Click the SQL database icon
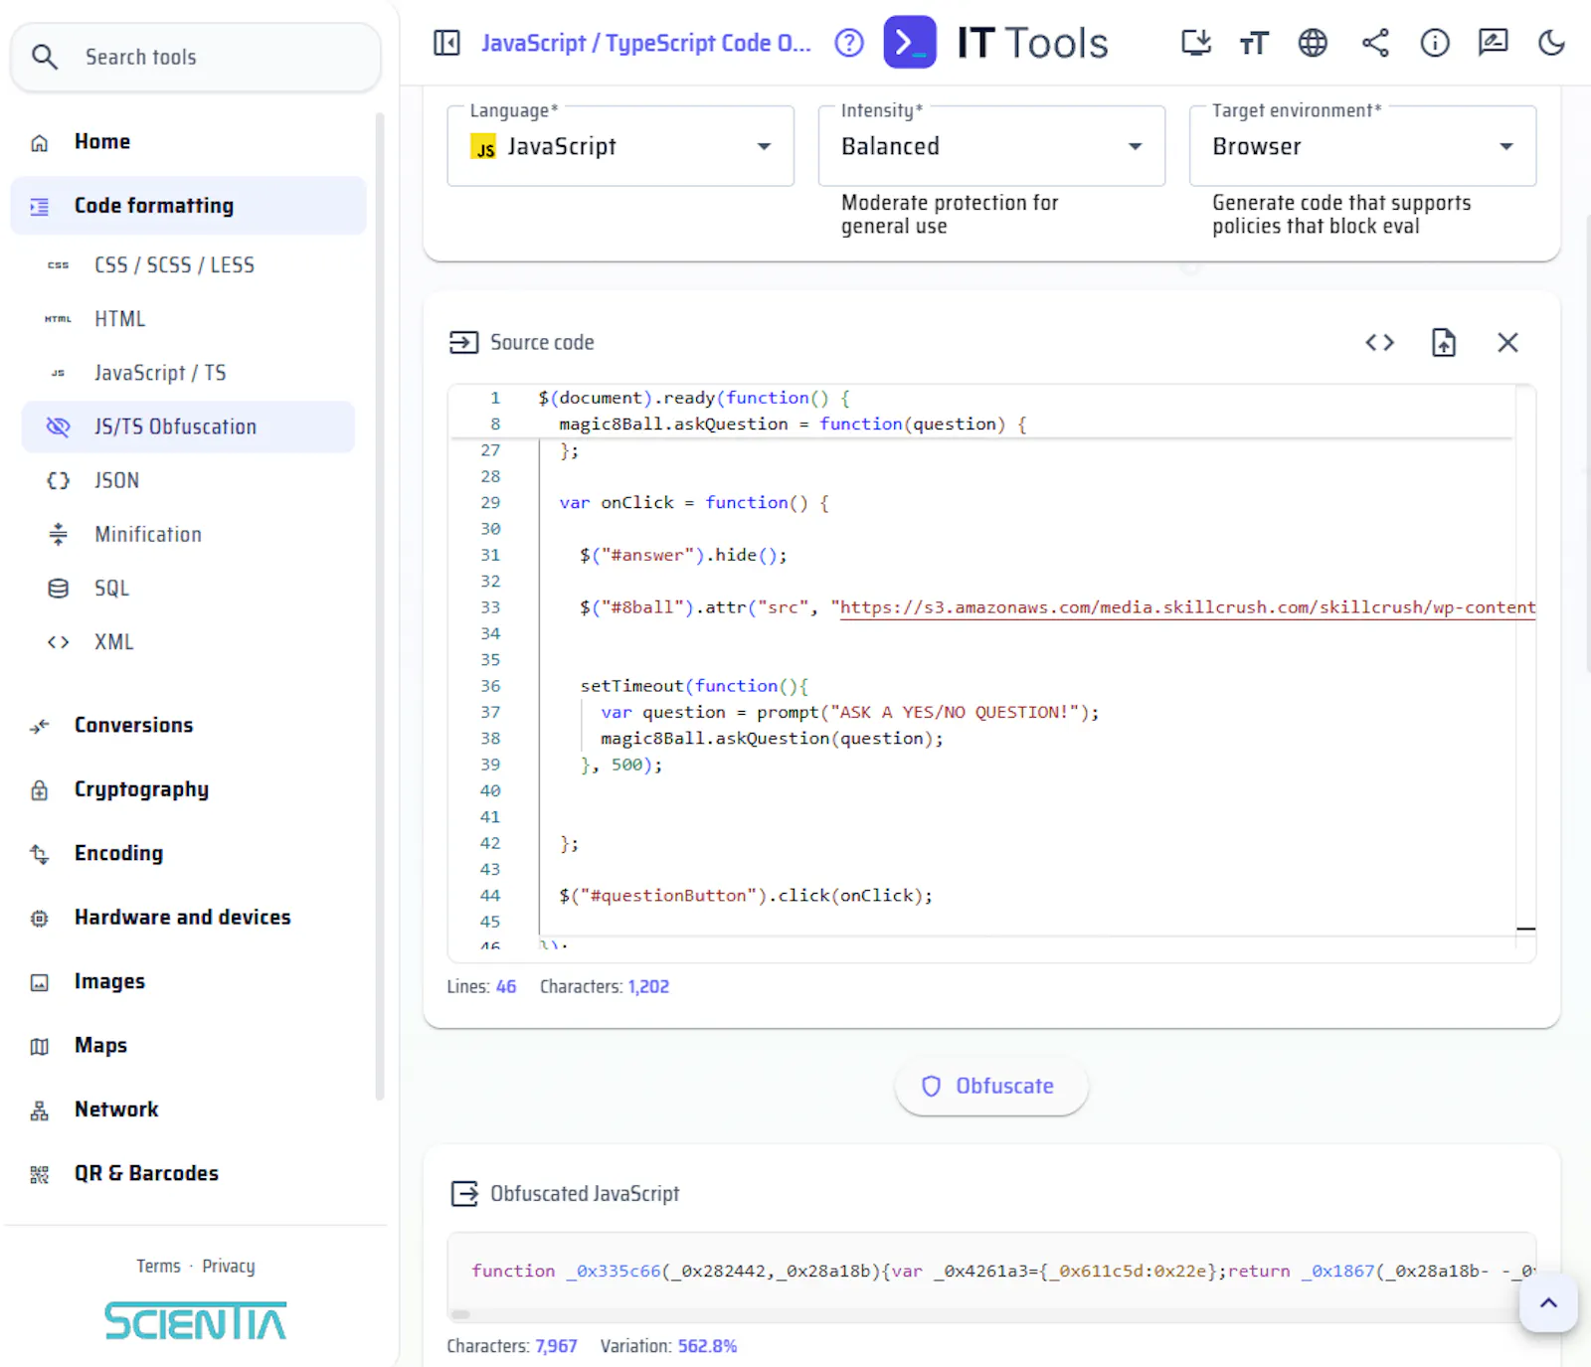Viewport: 1591px width, 1367px height. (59, 588)
